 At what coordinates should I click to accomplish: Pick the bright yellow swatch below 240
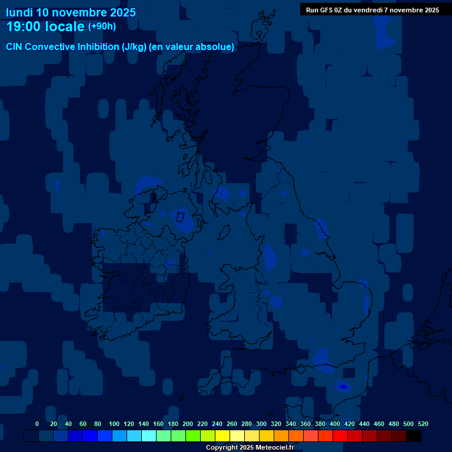click(222, 436)
